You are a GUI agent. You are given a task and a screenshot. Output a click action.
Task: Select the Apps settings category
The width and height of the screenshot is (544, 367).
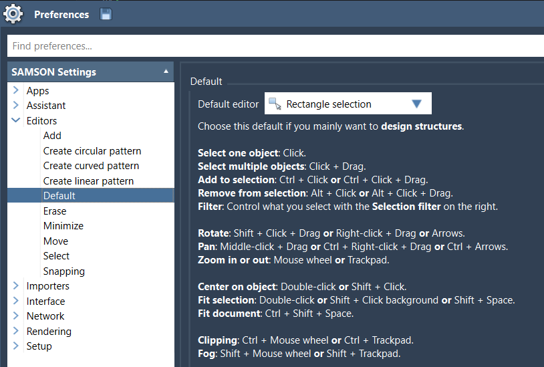click(38, 91)
